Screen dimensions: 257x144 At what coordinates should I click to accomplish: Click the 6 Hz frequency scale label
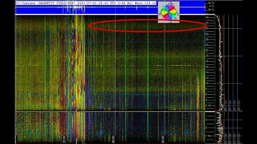pyautogui.click(x=206, y=94)
